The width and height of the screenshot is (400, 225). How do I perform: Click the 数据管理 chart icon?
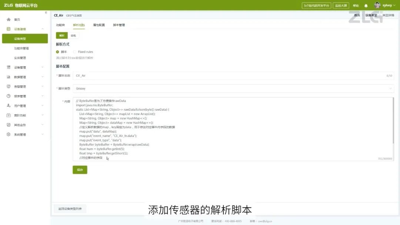(x=9, y=77)
